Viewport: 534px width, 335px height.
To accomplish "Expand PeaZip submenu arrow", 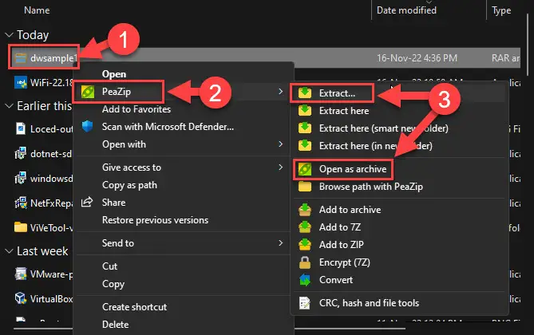I will click(x=281, y=92).
